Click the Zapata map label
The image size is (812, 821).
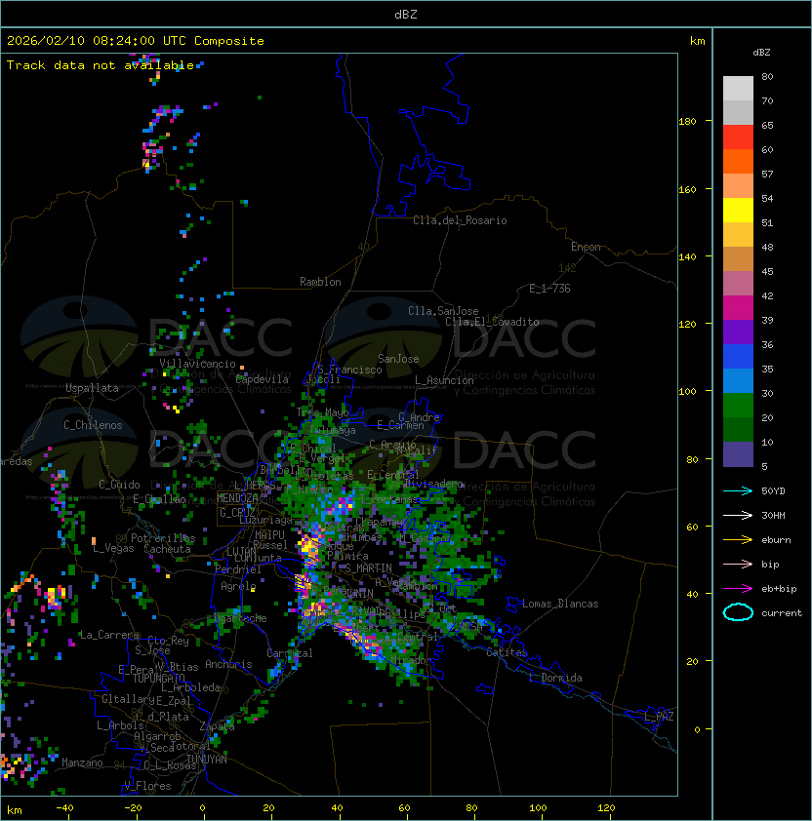[x=217, y=726]
